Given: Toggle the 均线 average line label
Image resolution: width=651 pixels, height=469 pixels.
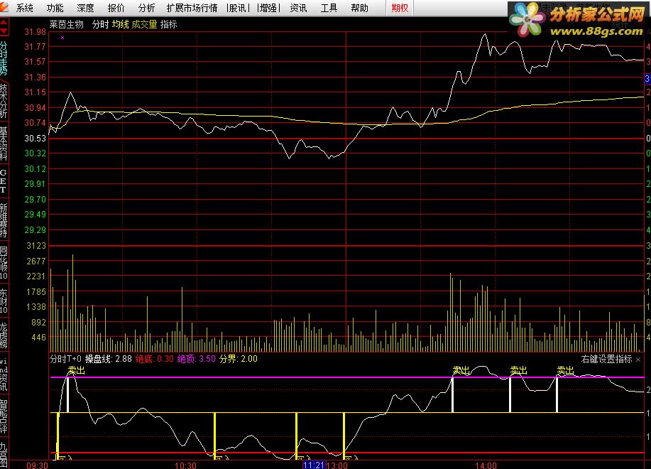Looking at the screenshot, I should [x=121, y=24].
